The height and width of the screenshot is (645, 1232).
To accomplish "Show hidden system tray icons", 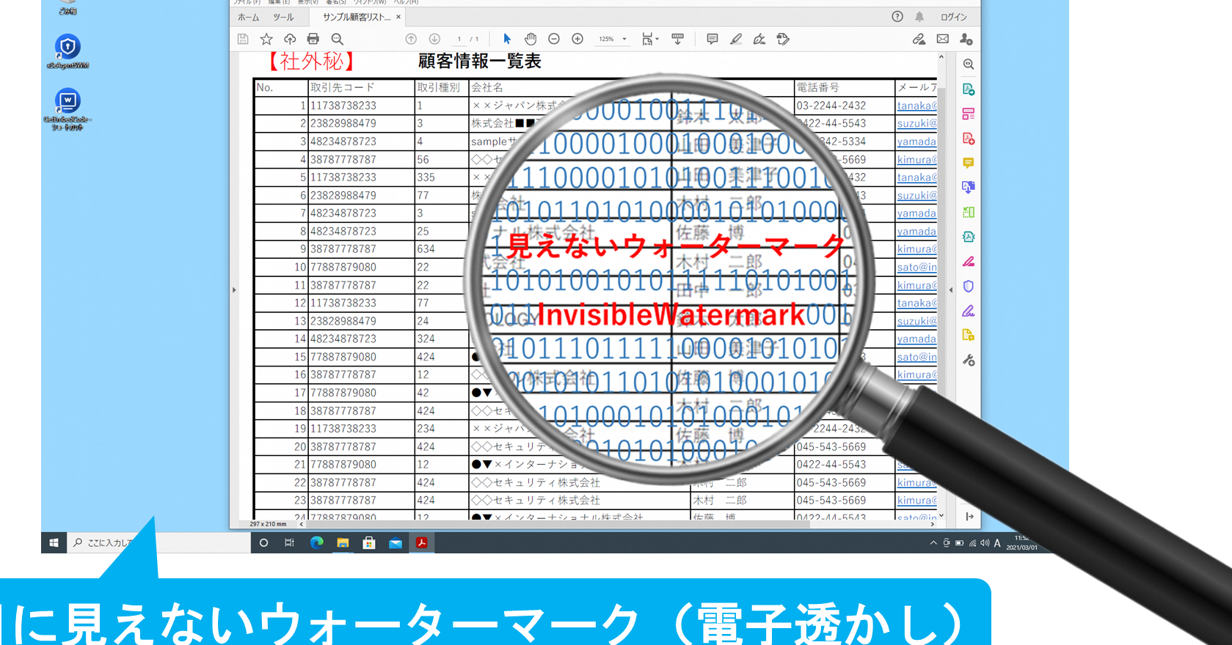I will pyautogui.click(x=933, y=543).
